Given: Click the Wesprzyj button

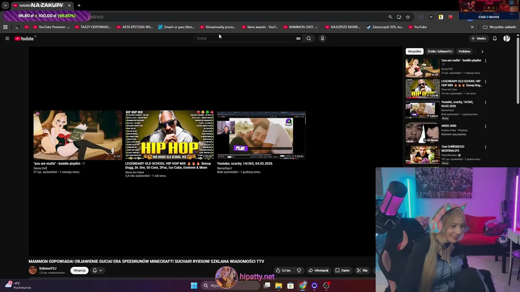Looking at the screenshot, I should coord(80,271).
